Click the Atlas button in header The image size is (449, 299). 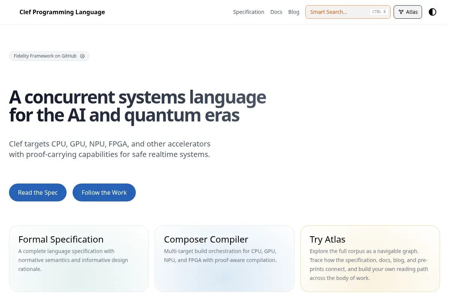click(x=408, y=12)
